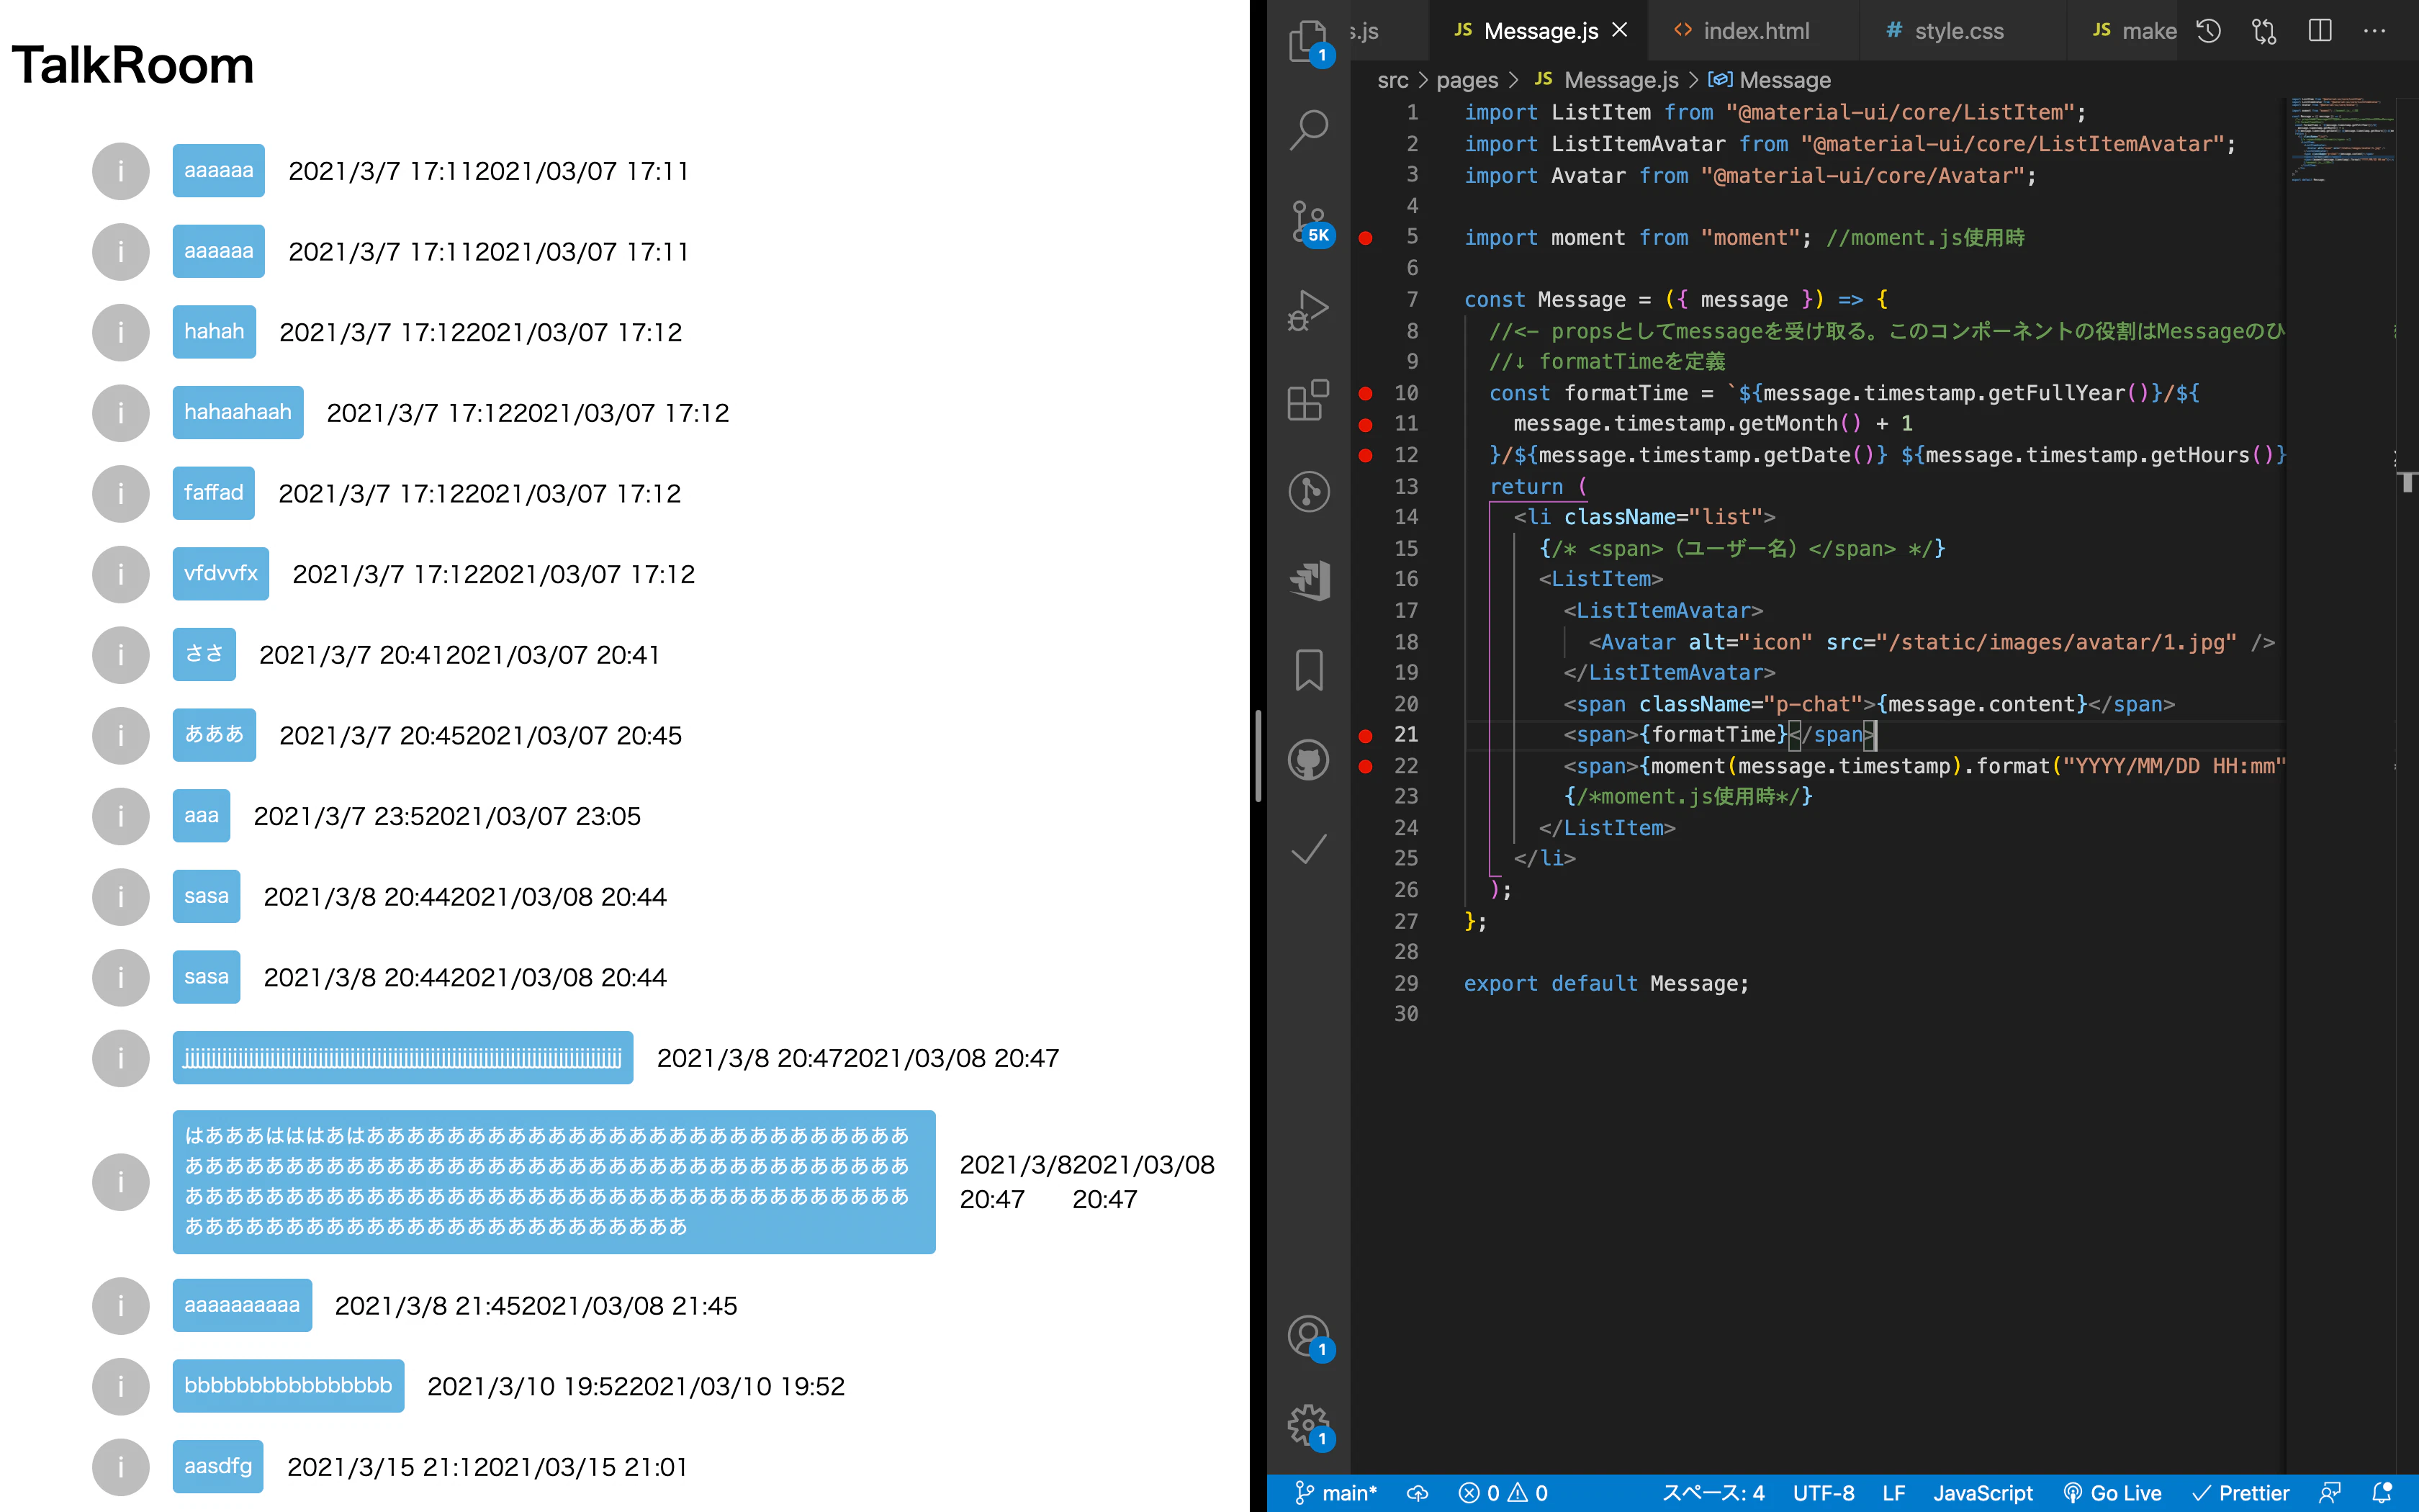Image resolution: width=2419 pixels, height=1512 pixels.
Task: Expand the Message.js breadcrumb segment
Action: click(1608, 80)
